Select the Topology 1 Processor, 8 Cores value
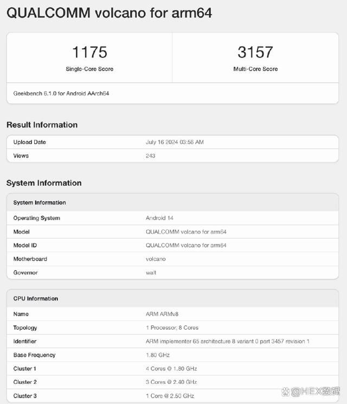This screenshot has width=347, height=404. click(x=172, y=328)
